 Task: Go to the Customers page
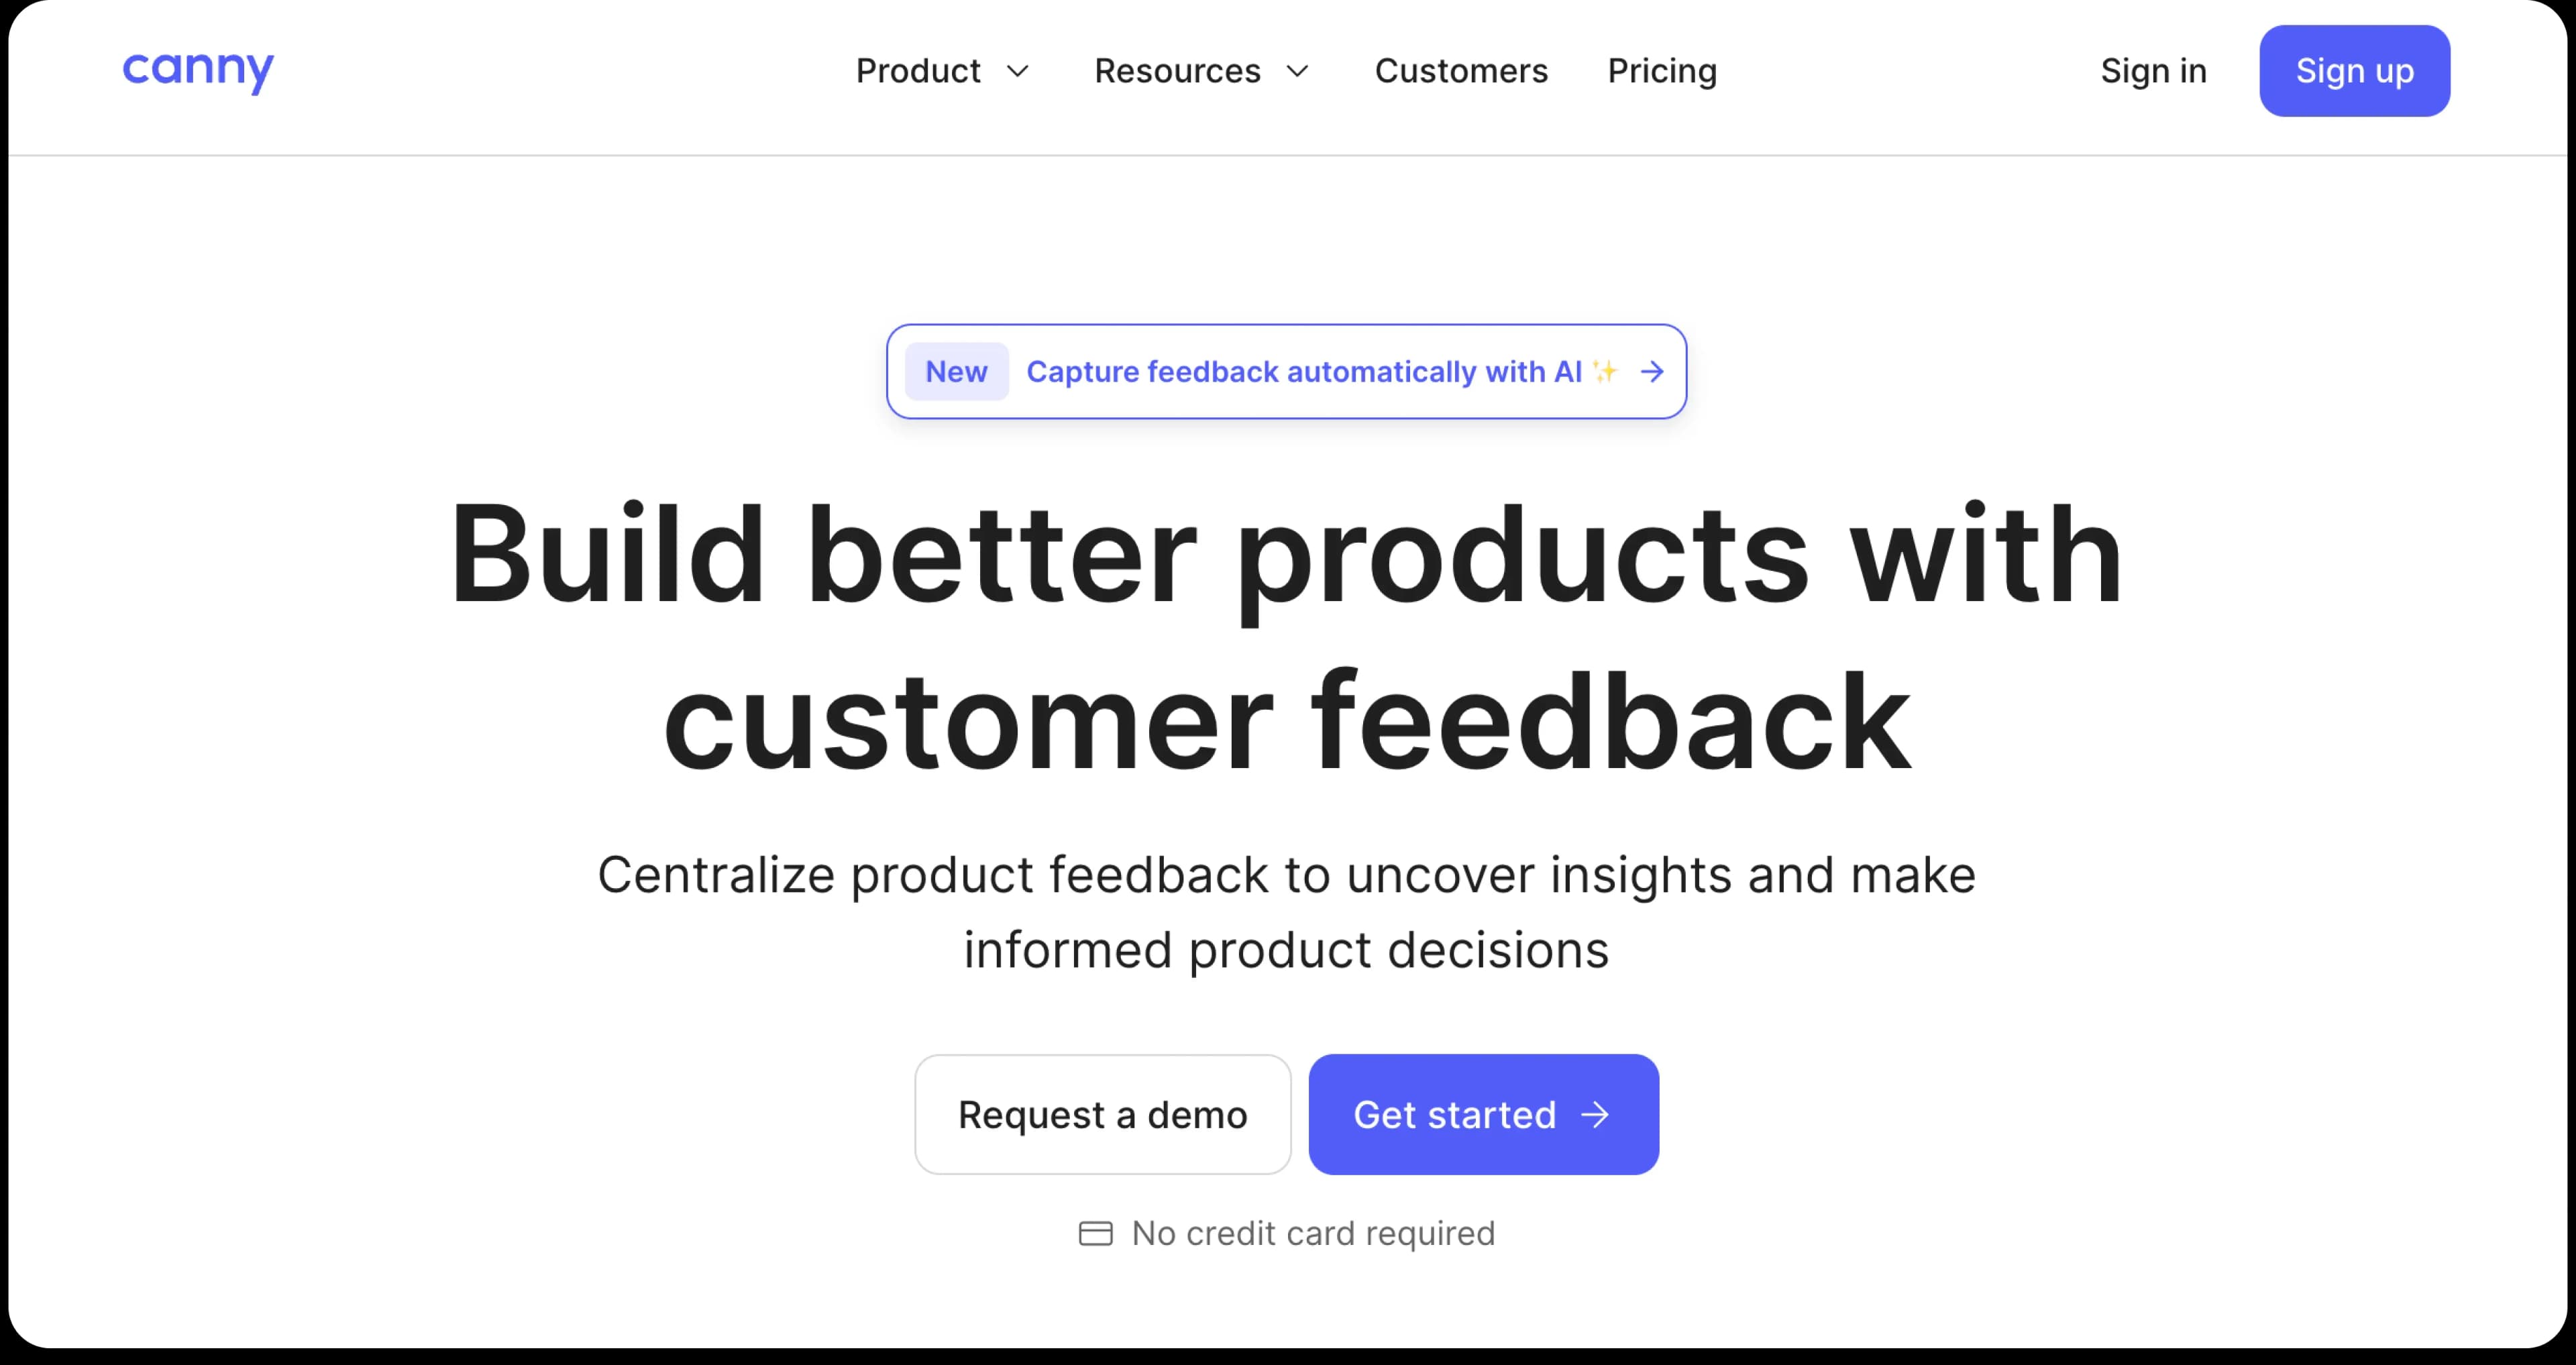tap(1461, 71)
